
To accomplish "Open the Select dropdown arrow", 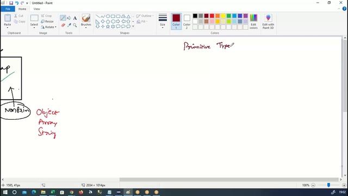I will [x=34, y=28].
